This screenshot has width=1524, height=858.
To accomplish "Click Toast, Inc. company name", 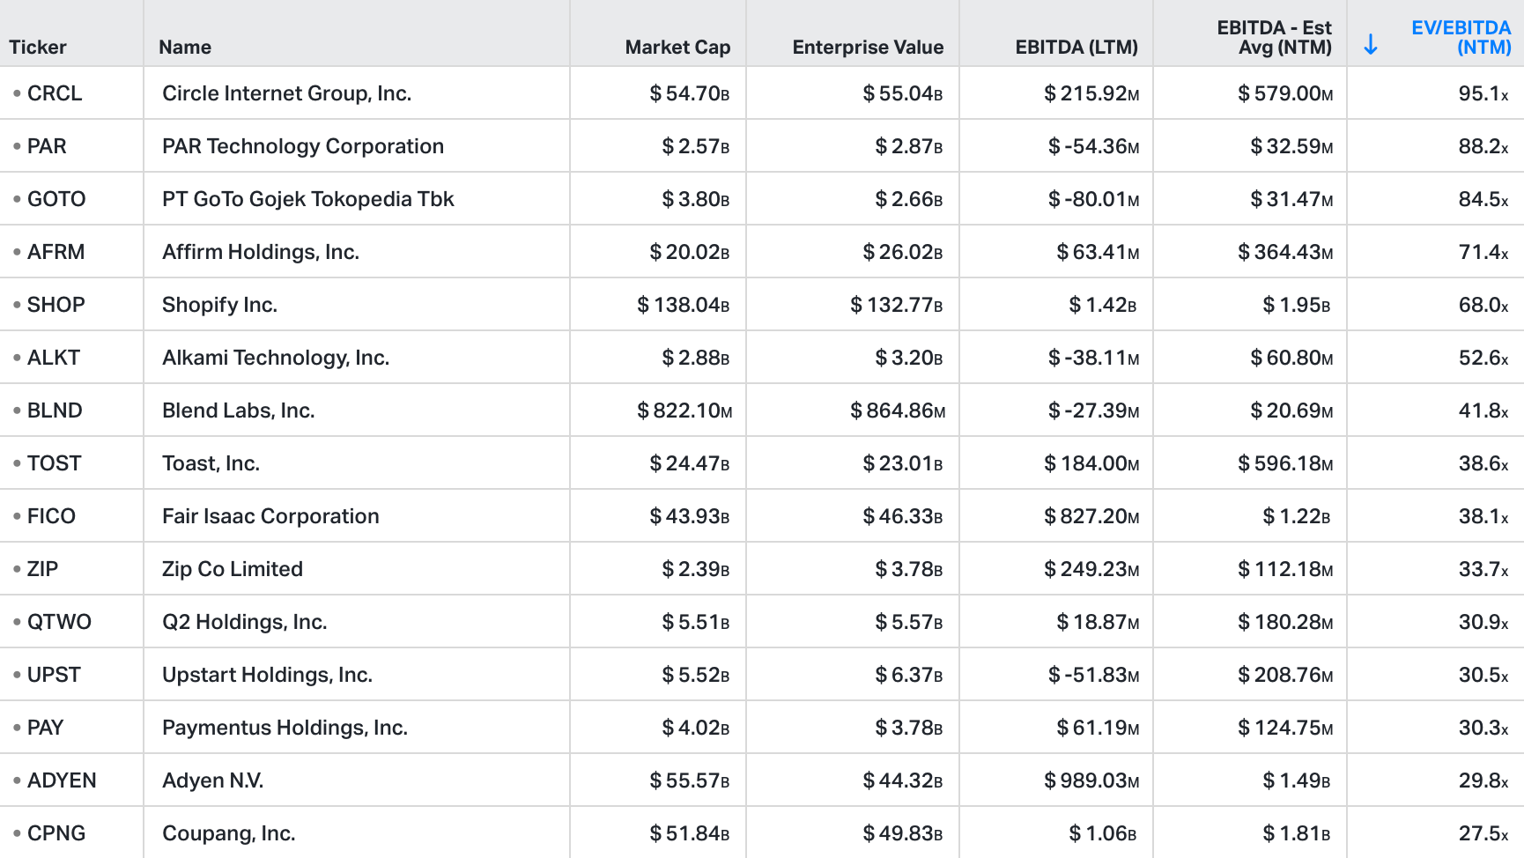I will tap(211, 463).
